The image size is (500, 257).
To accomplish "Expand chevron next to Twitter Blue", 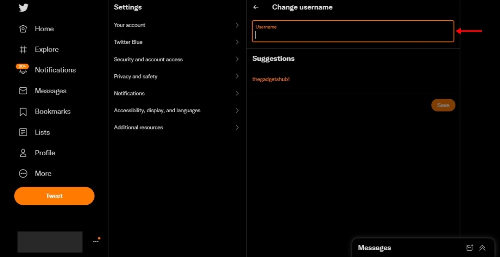I will tap(237, 42).
